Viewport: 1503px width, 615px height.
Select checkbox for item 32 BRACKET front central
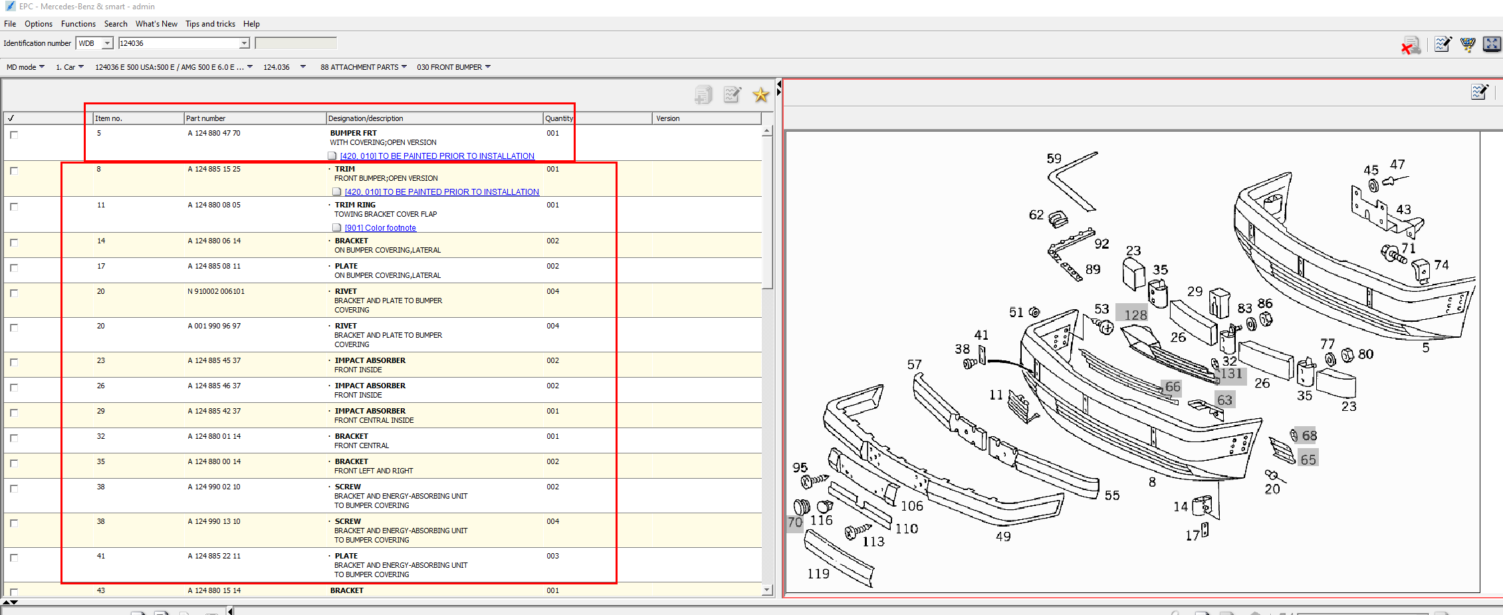point(14,438)
